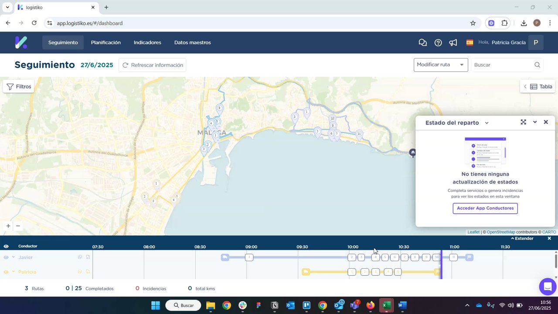Open Chrome extensions puzzle icon
The height and width of the screenshot is (314, 558).
coord(505,23)
